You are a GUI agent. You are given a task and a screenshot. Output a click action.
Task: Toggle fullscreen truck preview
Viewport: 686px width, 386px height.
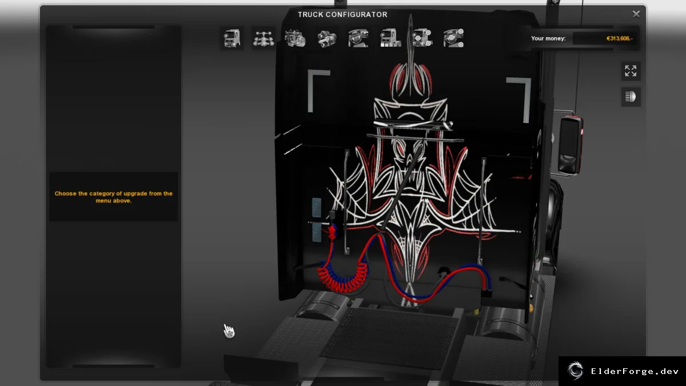tap(631, 71)
